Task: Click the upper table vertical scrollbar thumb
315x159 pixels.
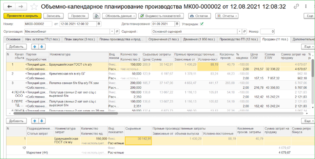Action: pyautogui.click(x=313, y=68)
